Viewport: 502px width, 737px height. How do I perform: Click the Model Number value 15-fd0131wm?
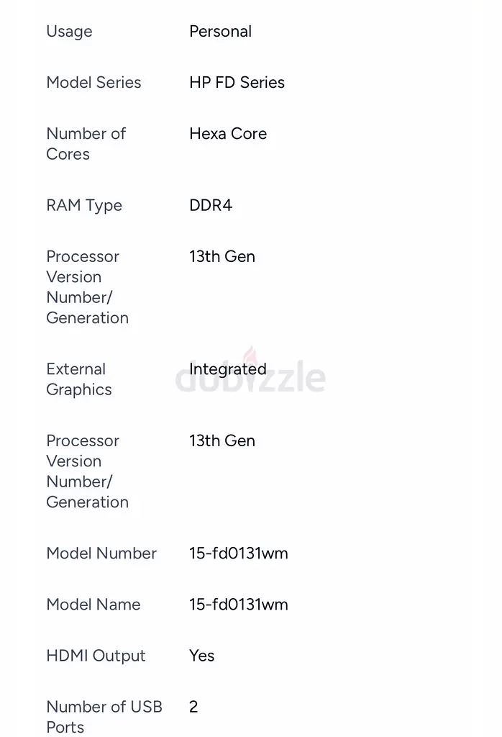click(239, 553)
